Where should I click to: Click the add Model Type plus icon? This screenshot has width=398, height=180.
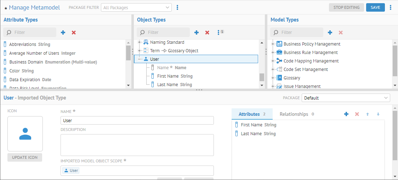pos(330,32)
